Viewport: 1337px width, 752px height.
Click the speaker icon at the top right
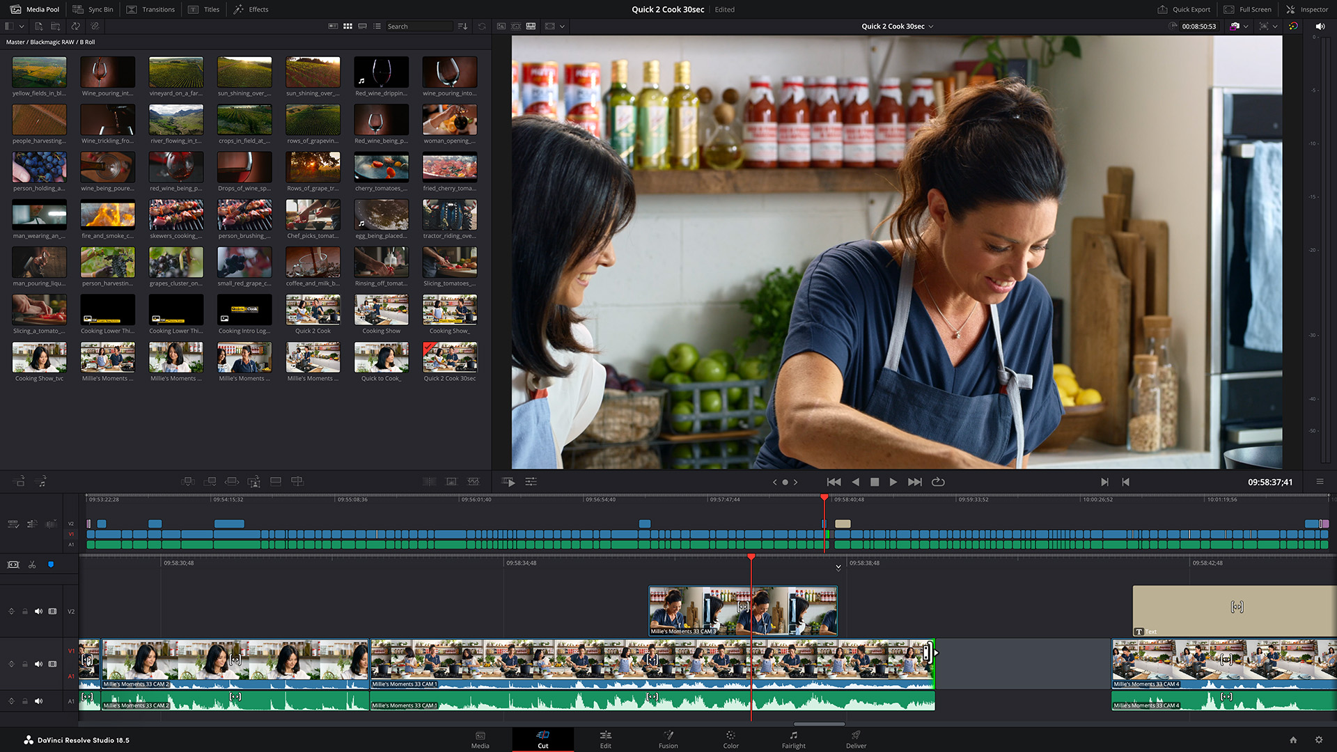coord(1320,26)
